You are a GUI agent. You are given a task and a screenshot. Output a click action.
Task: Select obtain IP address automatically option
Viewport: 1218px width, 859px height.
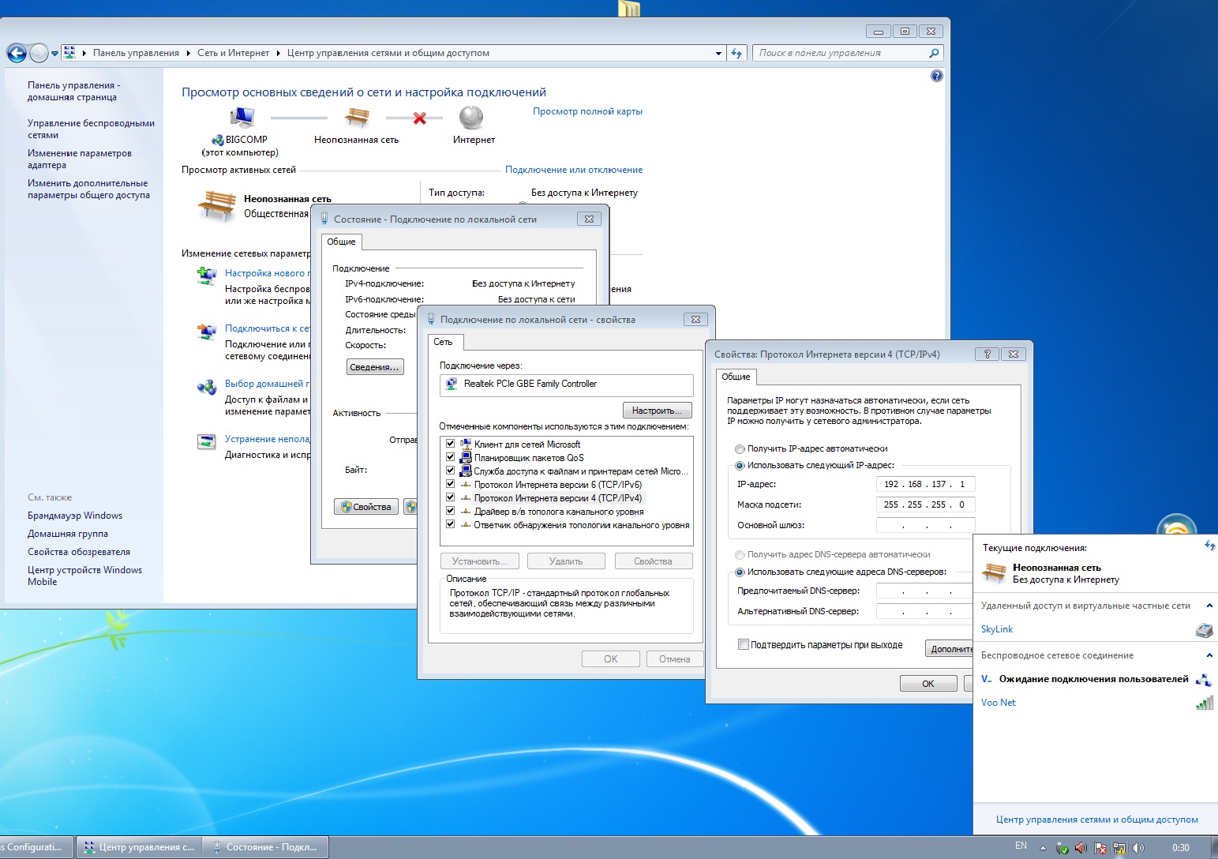point(740,448)
